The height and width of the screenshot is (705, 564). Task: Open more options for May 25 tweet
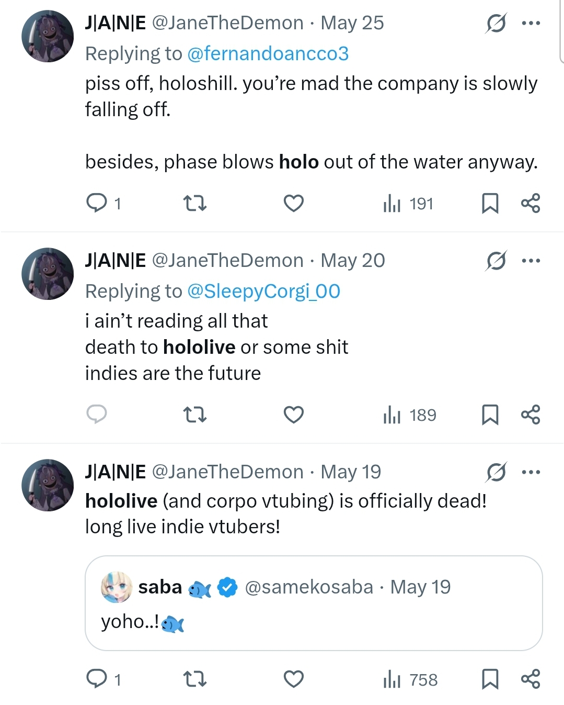point(531,23)
